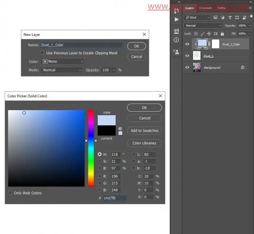Open the Color dropdown showing None
The image size is (254, 234).
point(63,61)
